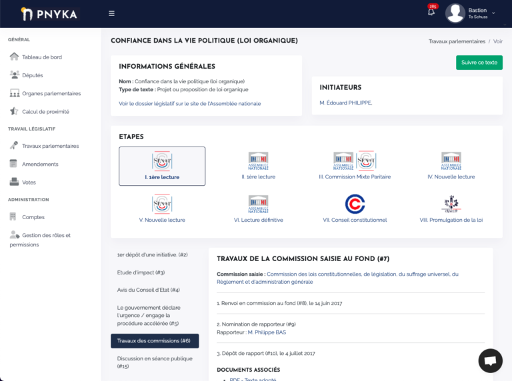The width and height of the screenshot is (512, 381).
Task: Open Commission des lois constitutionnelles link
Action: [337, 278]
